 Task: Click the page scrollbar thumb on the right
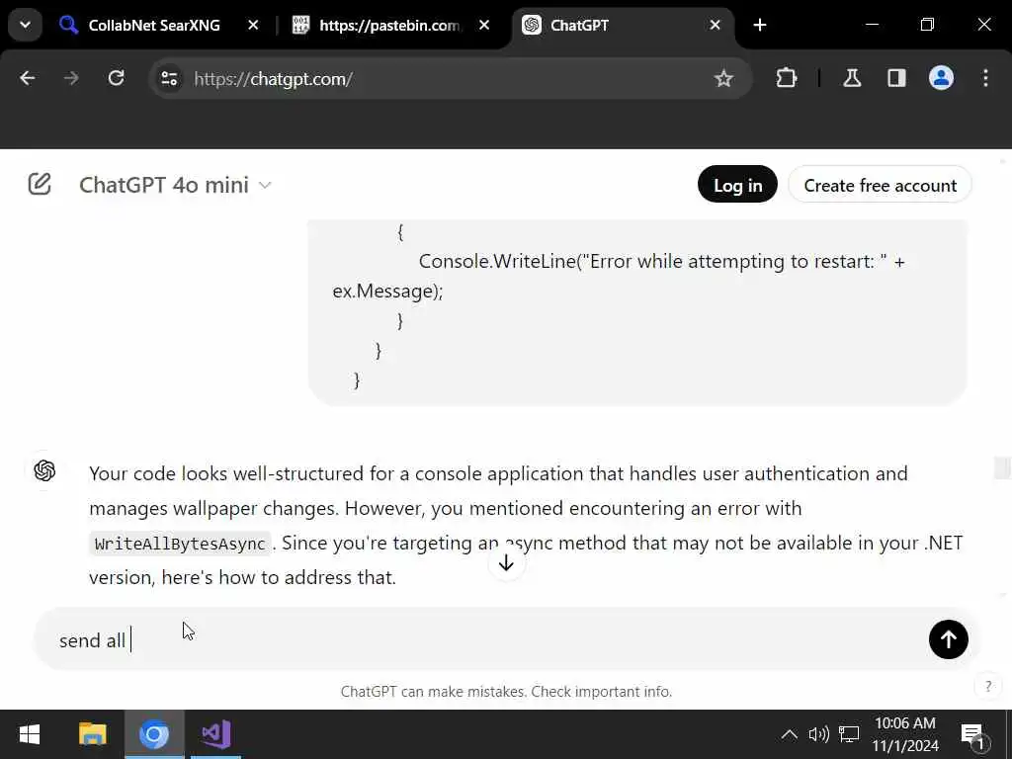pyautogui.click(x=1002, y=467)
